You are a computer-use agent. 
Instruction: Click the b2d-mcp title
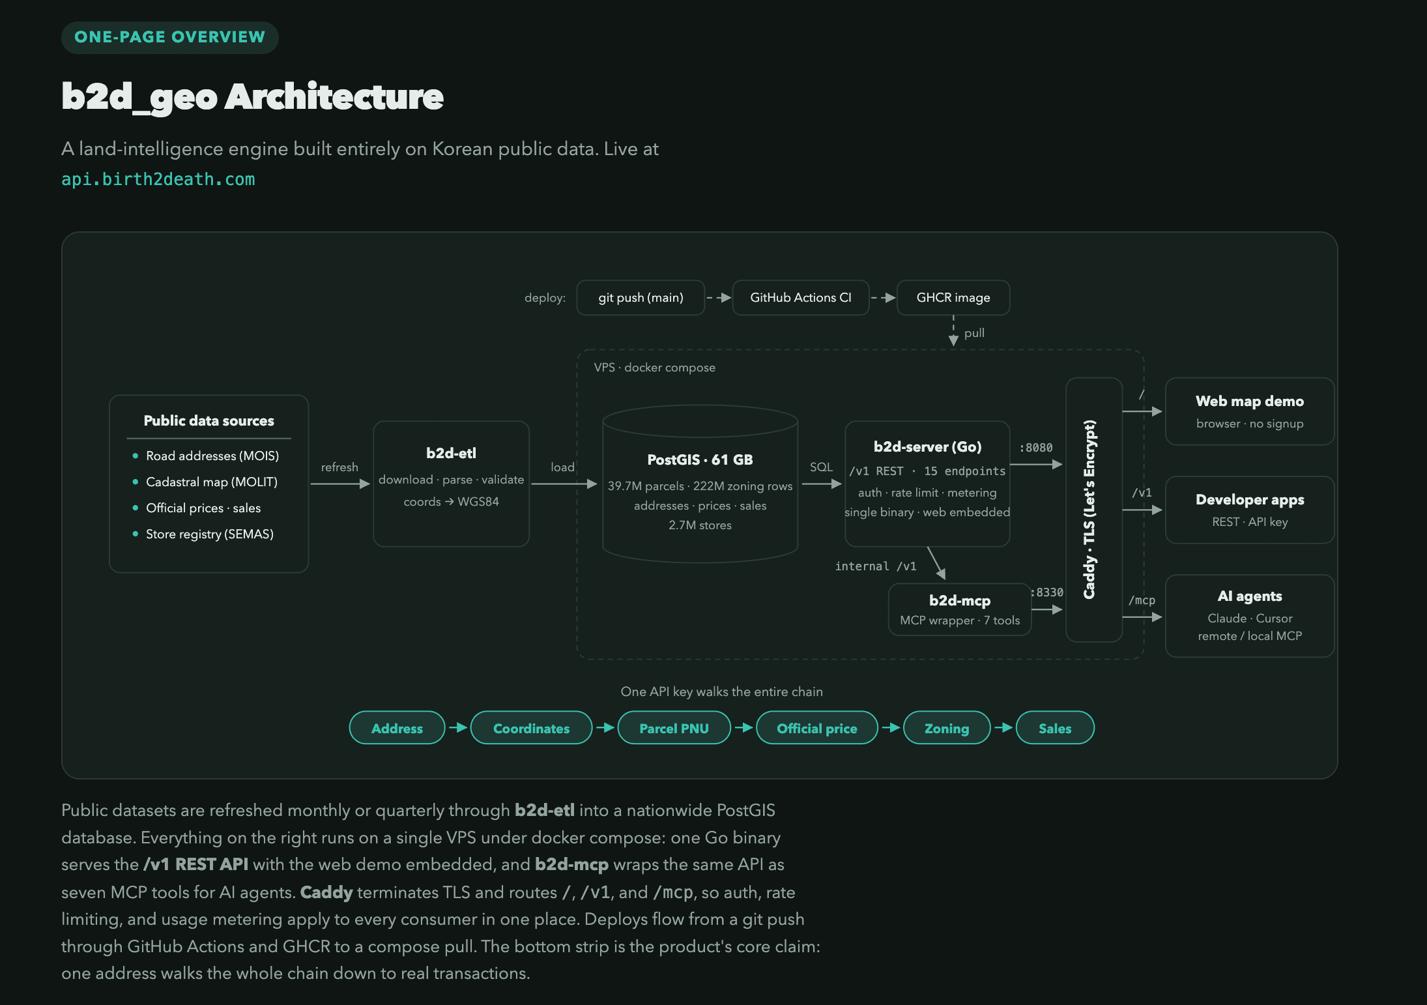pos(960,600)
